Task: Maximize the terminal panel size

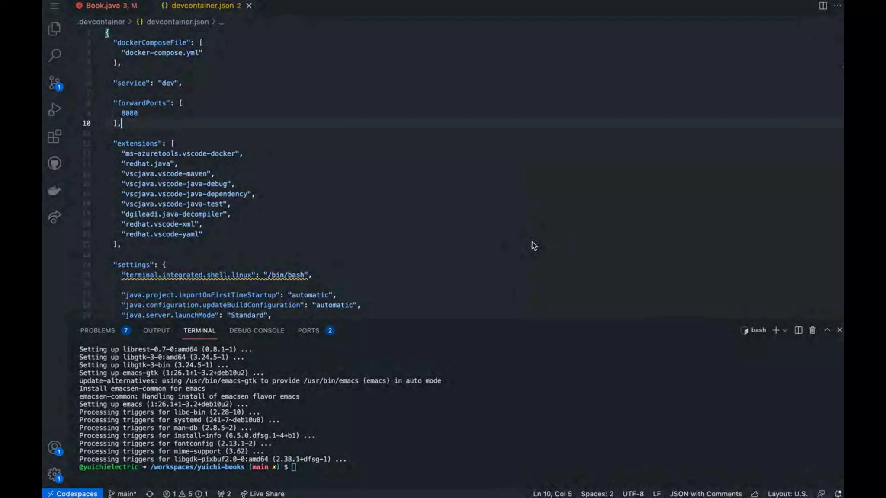Action: [x=827, y=330]
